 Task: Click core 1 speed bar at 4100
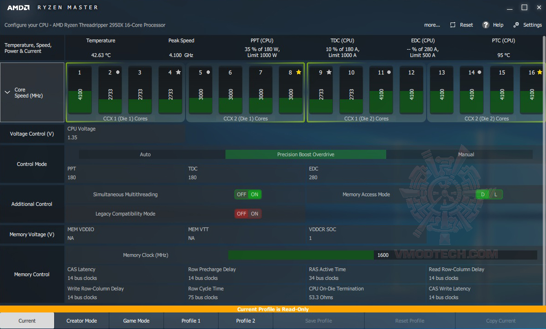click(80, 90)
